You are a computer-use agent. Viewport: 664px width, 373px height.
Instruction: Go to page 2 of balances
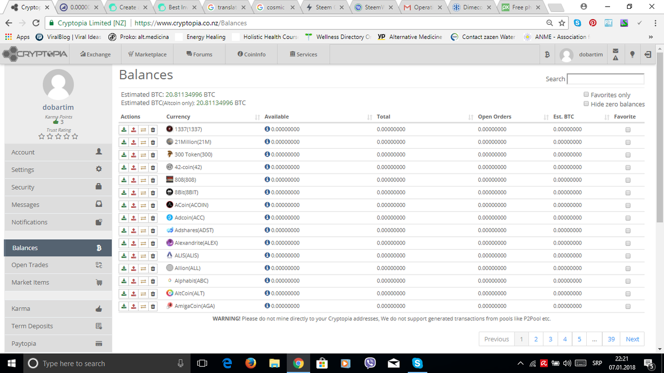pos(536,339)
